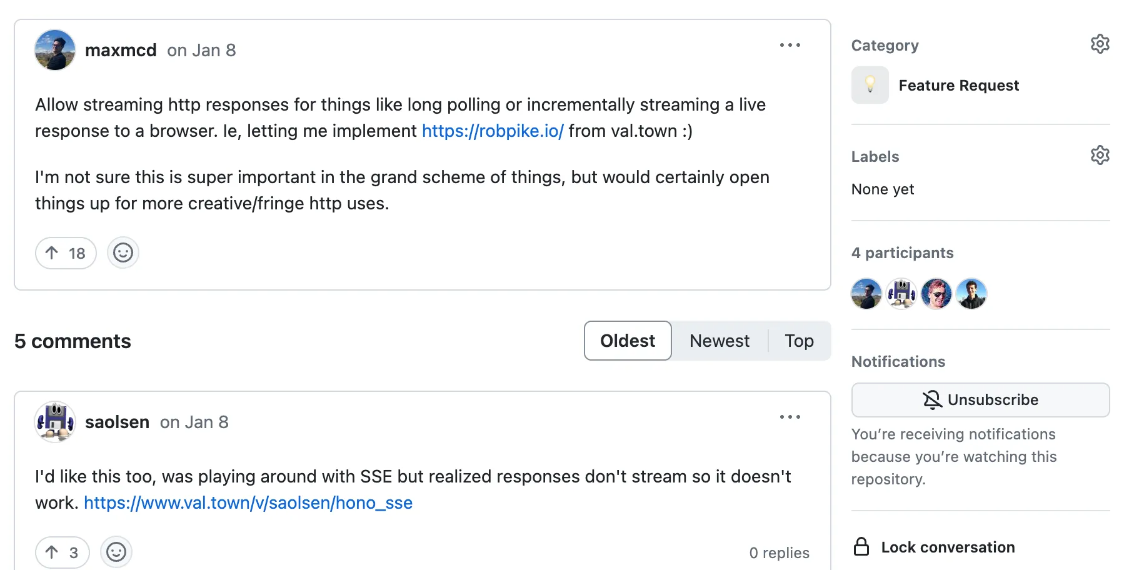Open the options menu on maxmcd's post
Screen dimensions: 1139x570
coord(790,45)
